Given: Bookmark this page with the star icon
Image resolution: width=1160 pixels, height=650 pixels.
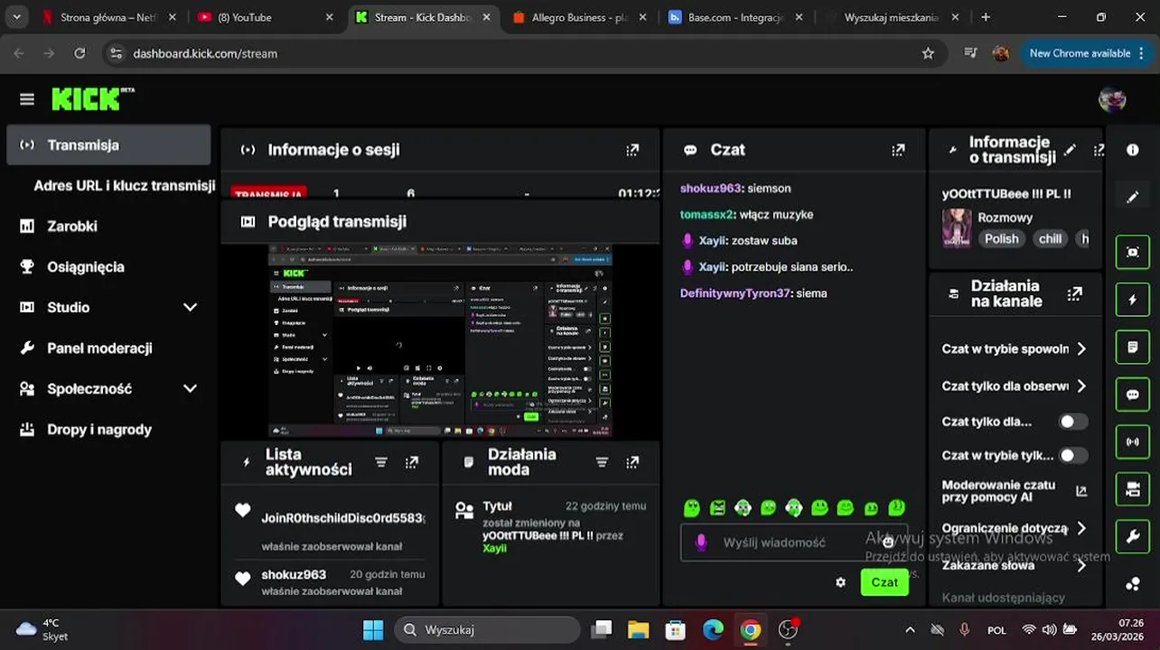Looking at the screenshot, I should pos(928,53).
